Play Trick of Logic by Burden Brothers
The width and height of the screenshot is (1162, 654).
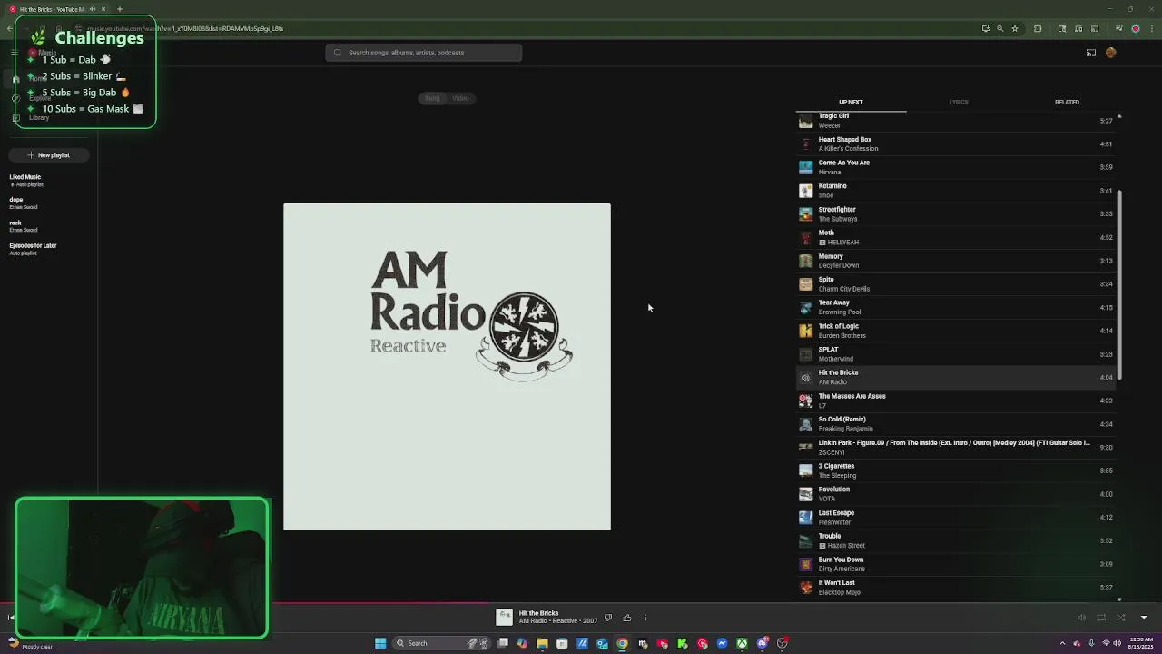(x=957, y=331)
